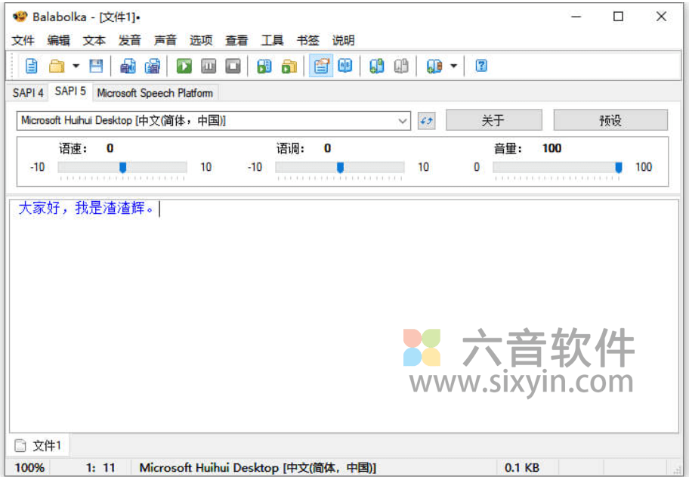Toggle the text highlighting toolbar button

320,66
